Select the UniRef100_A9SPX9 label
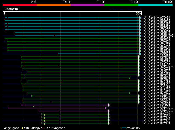The image size is (175, 130). pos(157,96)
